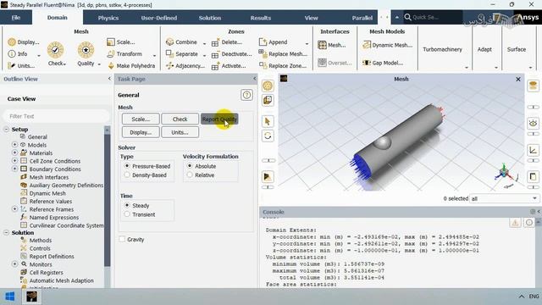Run the mesh Check ribbon icon

pos(55,50)
